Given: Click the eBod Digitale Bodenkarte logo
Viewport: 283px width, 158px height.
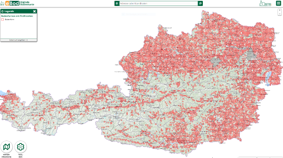Looking at the screenshot, I should (x=19, y=3).
